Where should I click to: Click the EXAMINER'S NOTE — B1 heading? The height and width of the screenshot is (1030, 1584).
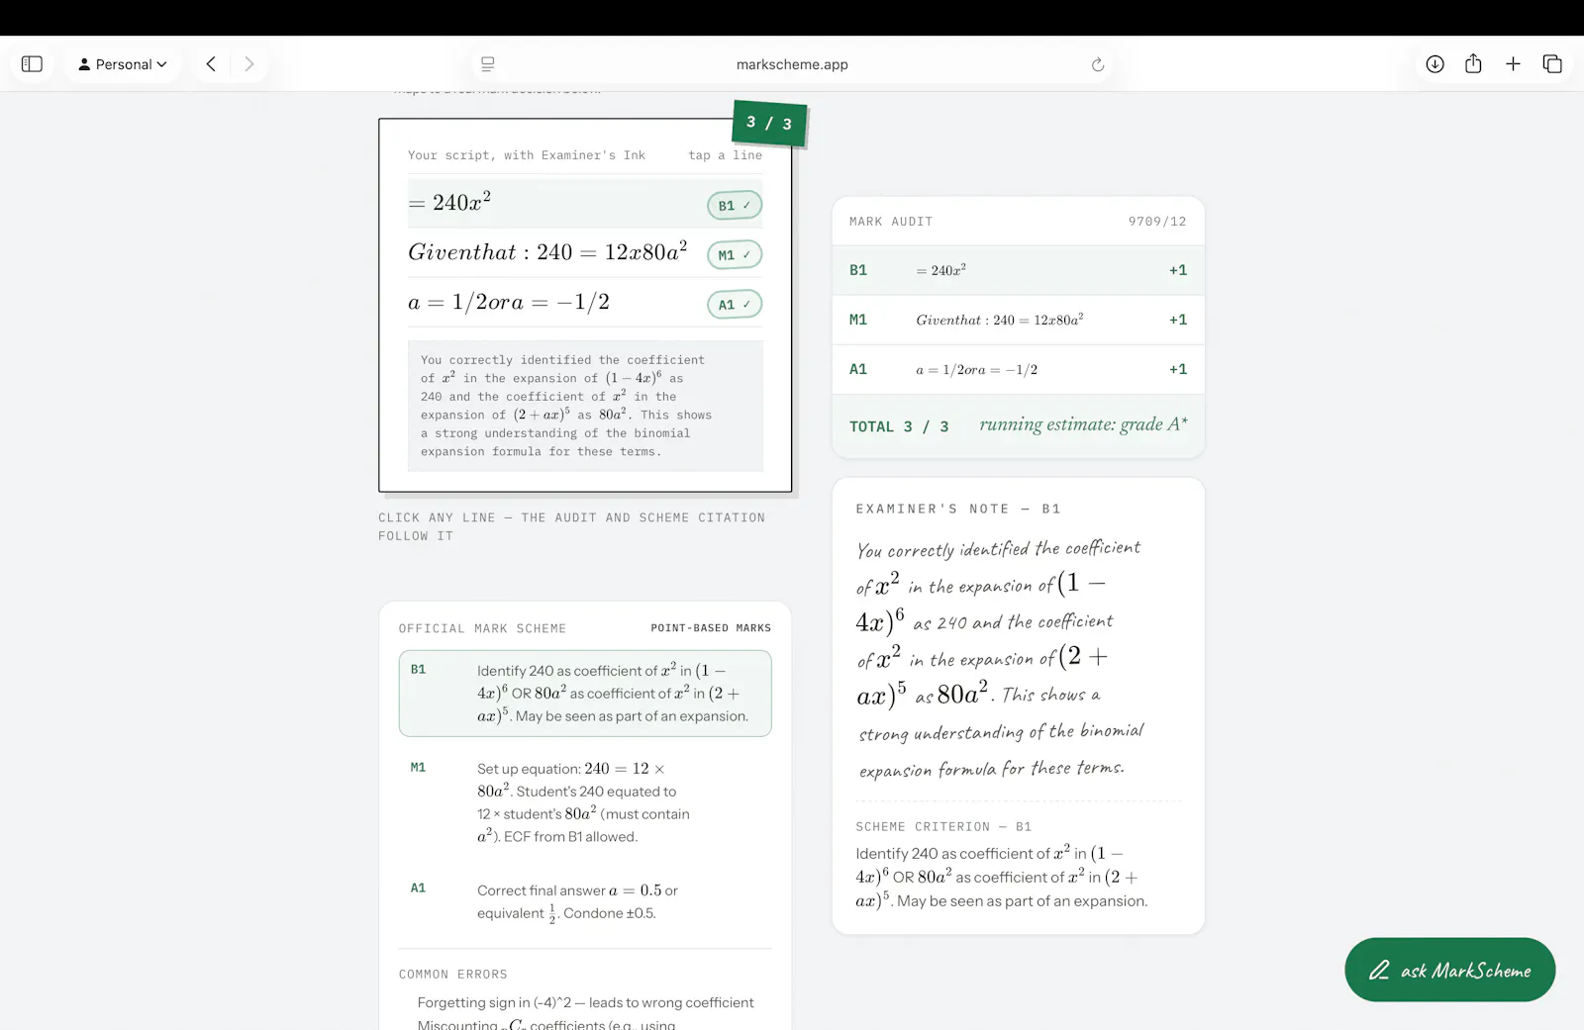(958, 509)
